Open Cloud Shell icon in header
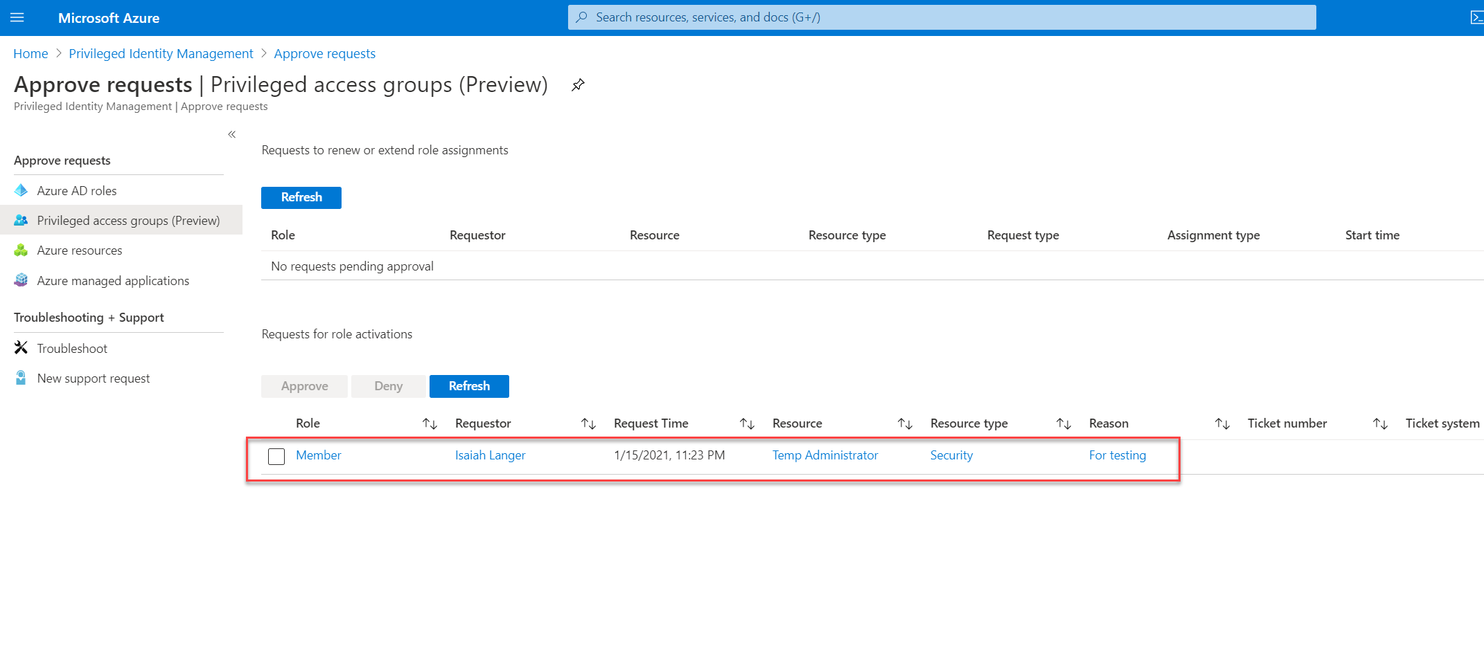The width and height of the screenshot is (1484, 658). pos(1476,17)
